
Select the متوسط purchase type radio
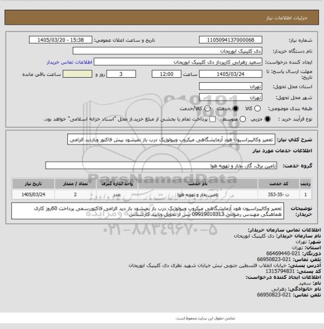click(x=242, y=119)
